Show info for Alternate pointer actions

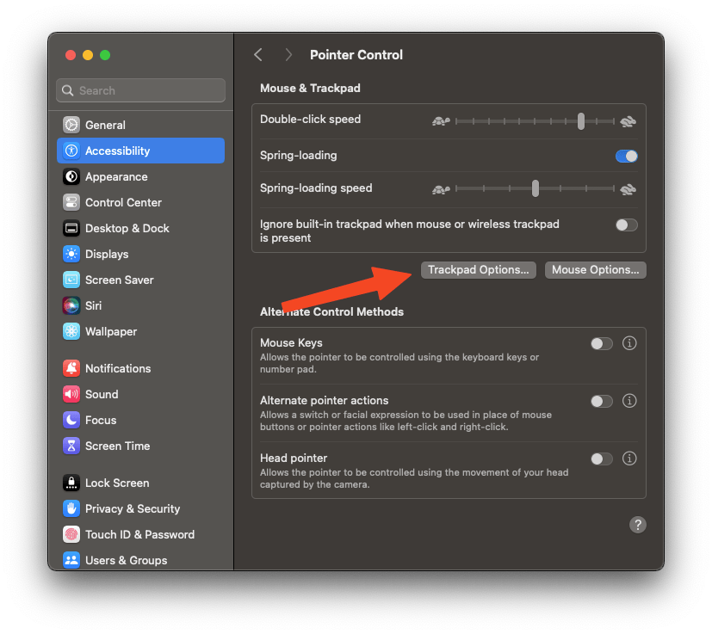coord(629,401)
